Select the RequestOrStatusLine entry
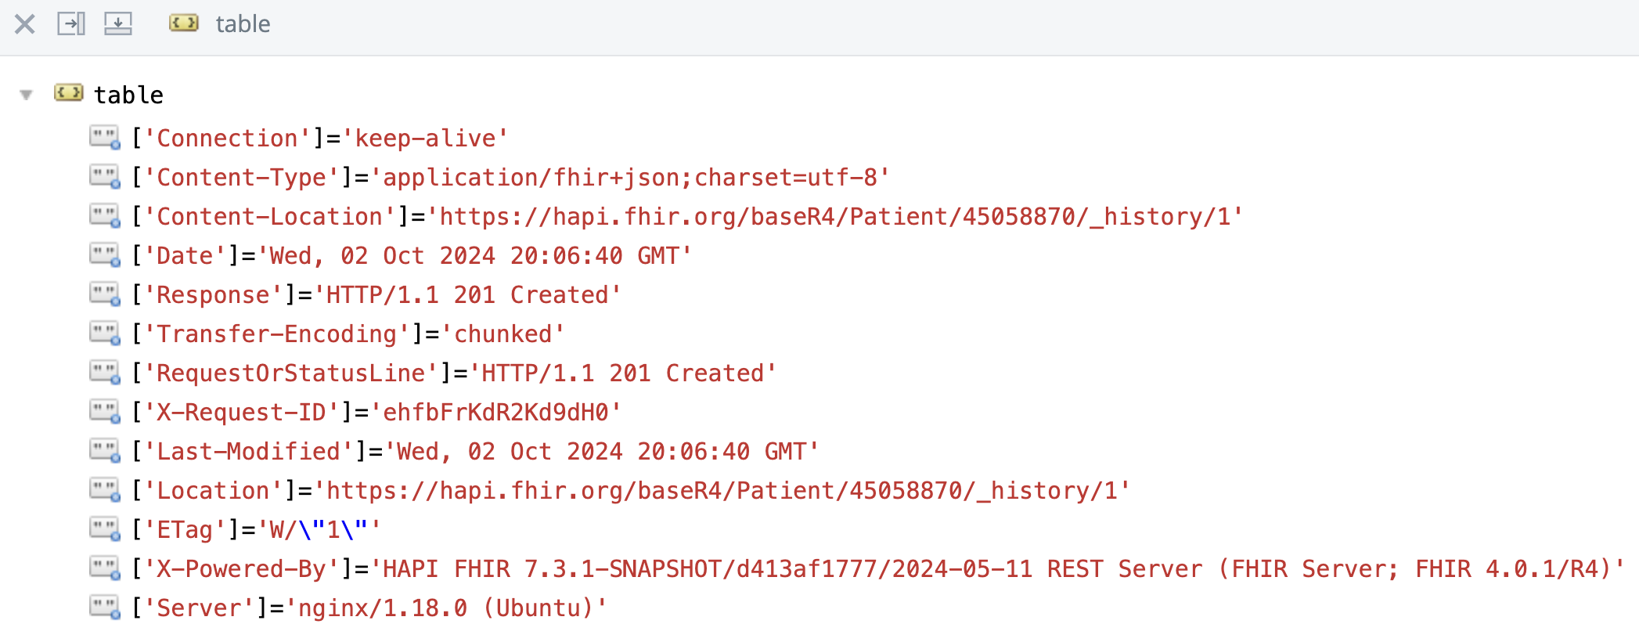Viewport: 1639px width, 642px height. (454, 373)
